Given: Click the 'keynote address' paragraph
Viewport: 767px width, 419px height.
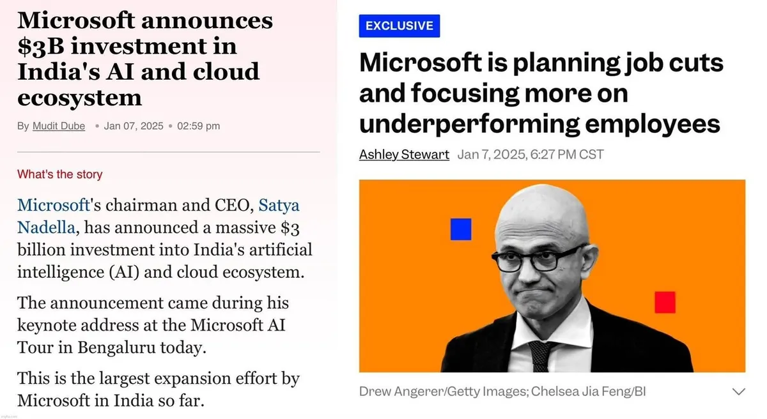Looking at the screenshot, I should pos(153,324).
